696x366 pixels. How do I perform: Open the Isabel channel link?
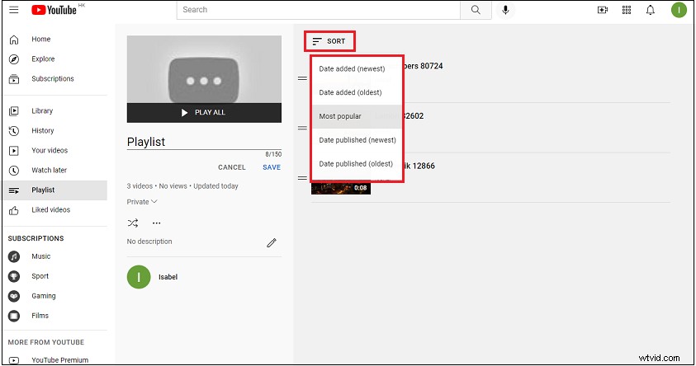pyautogui.click(x=168, y=277)
